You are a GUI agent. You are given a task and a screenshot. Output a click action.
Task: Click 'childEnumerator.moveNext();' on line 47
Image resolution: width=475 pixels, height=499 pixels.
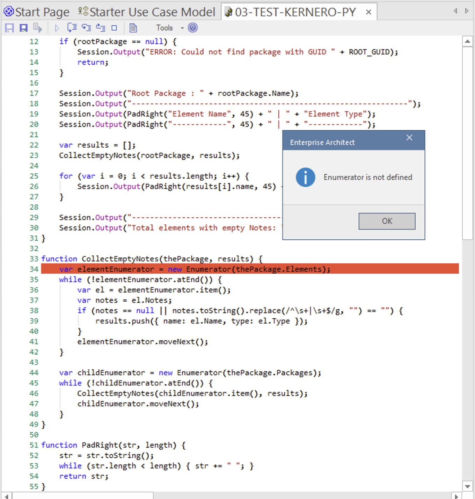pos(138,404)
